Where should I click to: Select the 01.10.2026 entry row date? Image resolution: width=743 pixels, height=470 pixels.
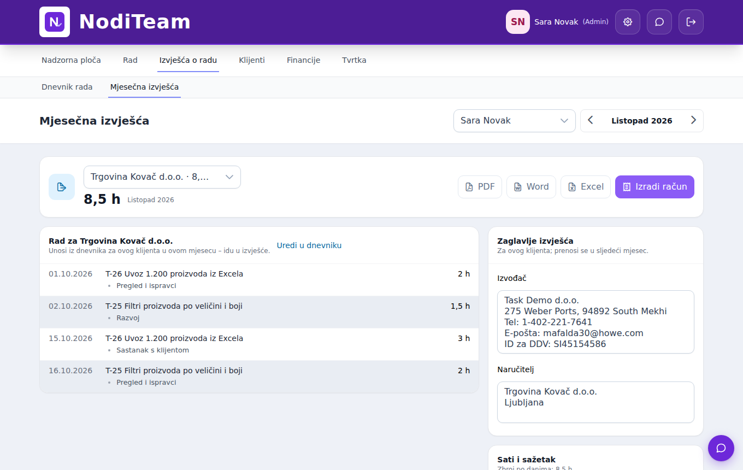coord(70,274)
